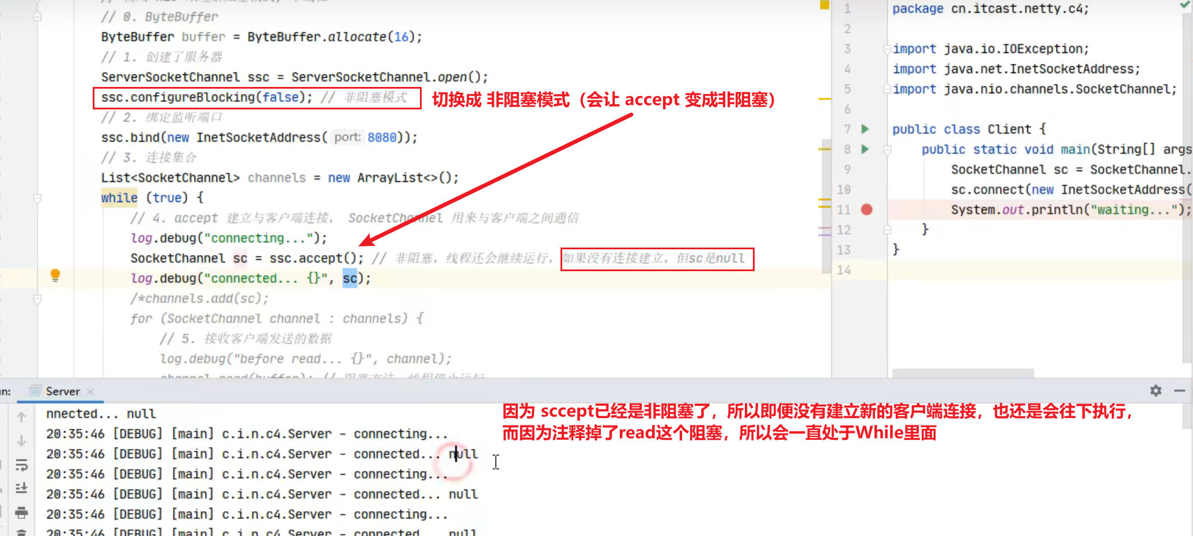Click 'ByteBuffer.allocate(16)' call

pyautogui.click(x=331, y=37)
